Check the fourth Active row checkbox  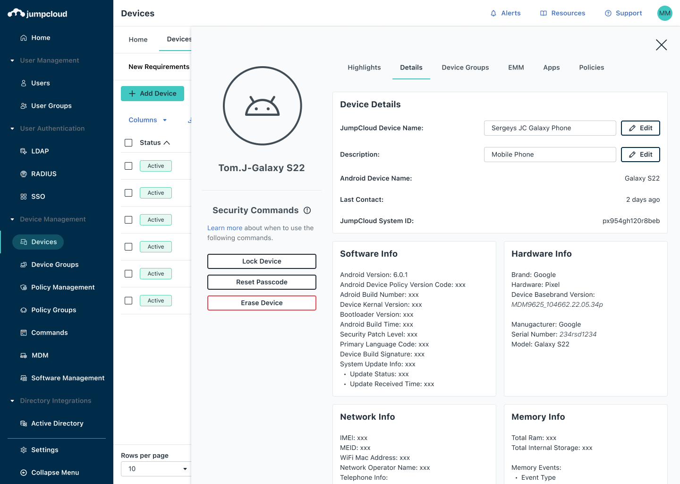pyautogui.click(x=128, y=247)
